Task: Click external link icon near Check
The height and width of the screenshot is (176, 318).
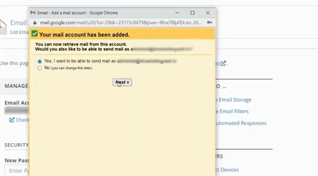Action: tap(12, 120)
